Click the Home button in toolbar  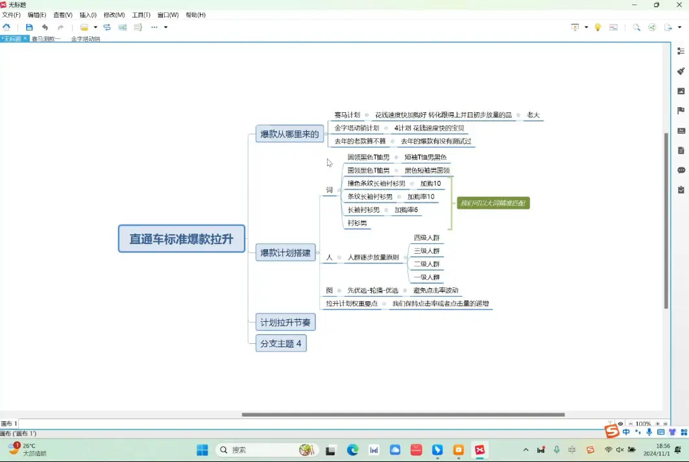tap(6, 27)
